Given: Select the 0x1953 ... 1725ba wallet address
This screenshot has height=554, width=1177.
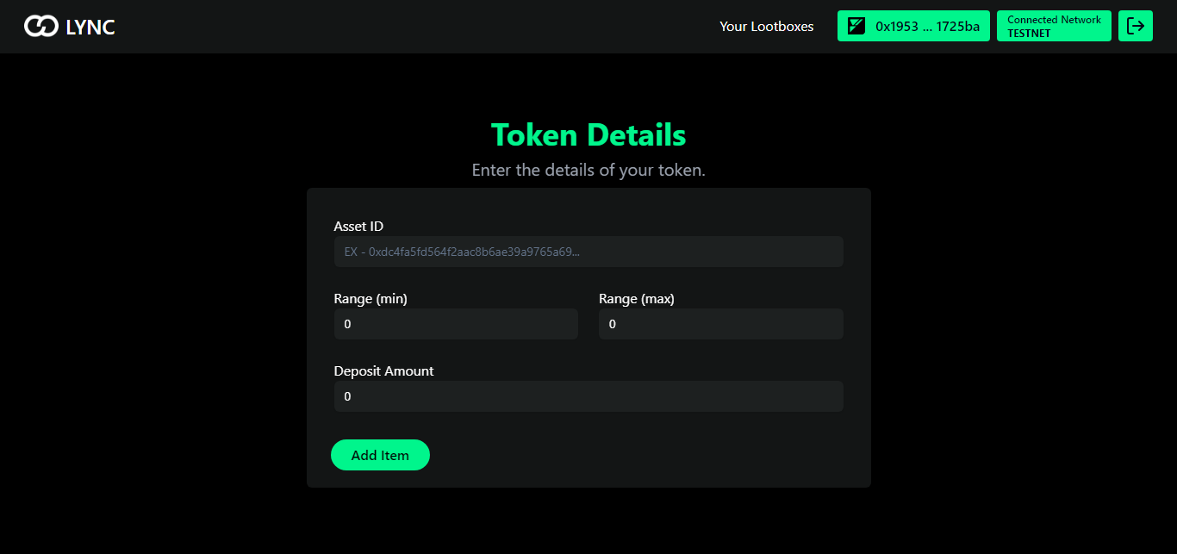Looking at the screenshot, I should tap(927, 27).
